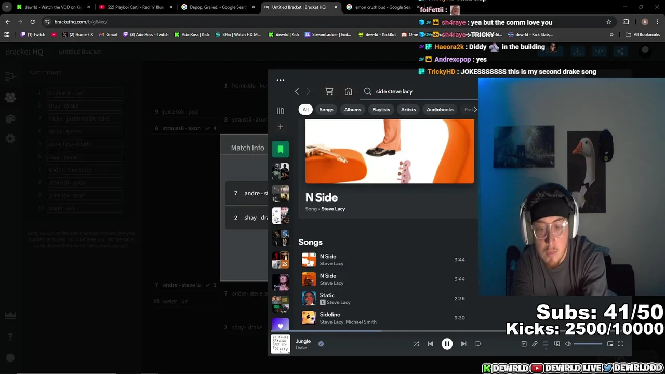This screenshot has width=665, height=374.
Task: Go forward in the music app
Action: 308,91
